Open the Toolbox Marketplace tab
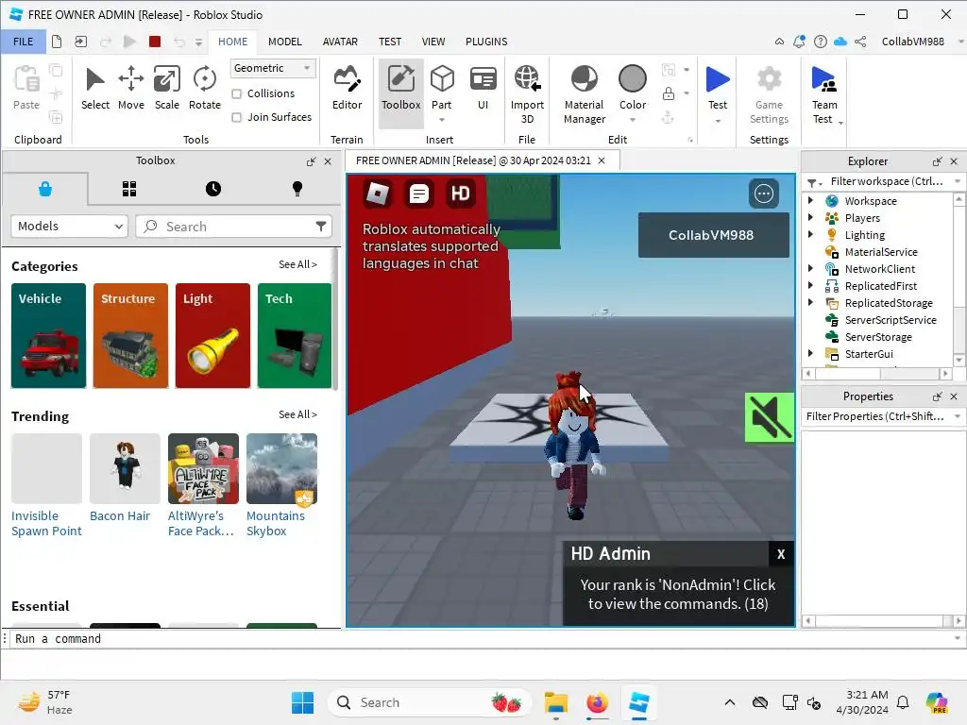The image size is (967, 725). tap(45, 189)
